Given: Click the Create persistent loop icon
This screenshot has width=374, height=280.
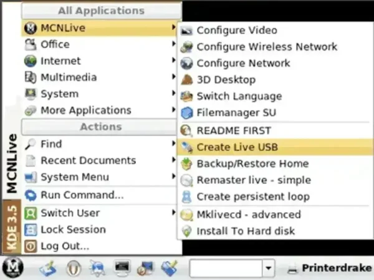Looking at the screenshot, I should pos(186,196).
